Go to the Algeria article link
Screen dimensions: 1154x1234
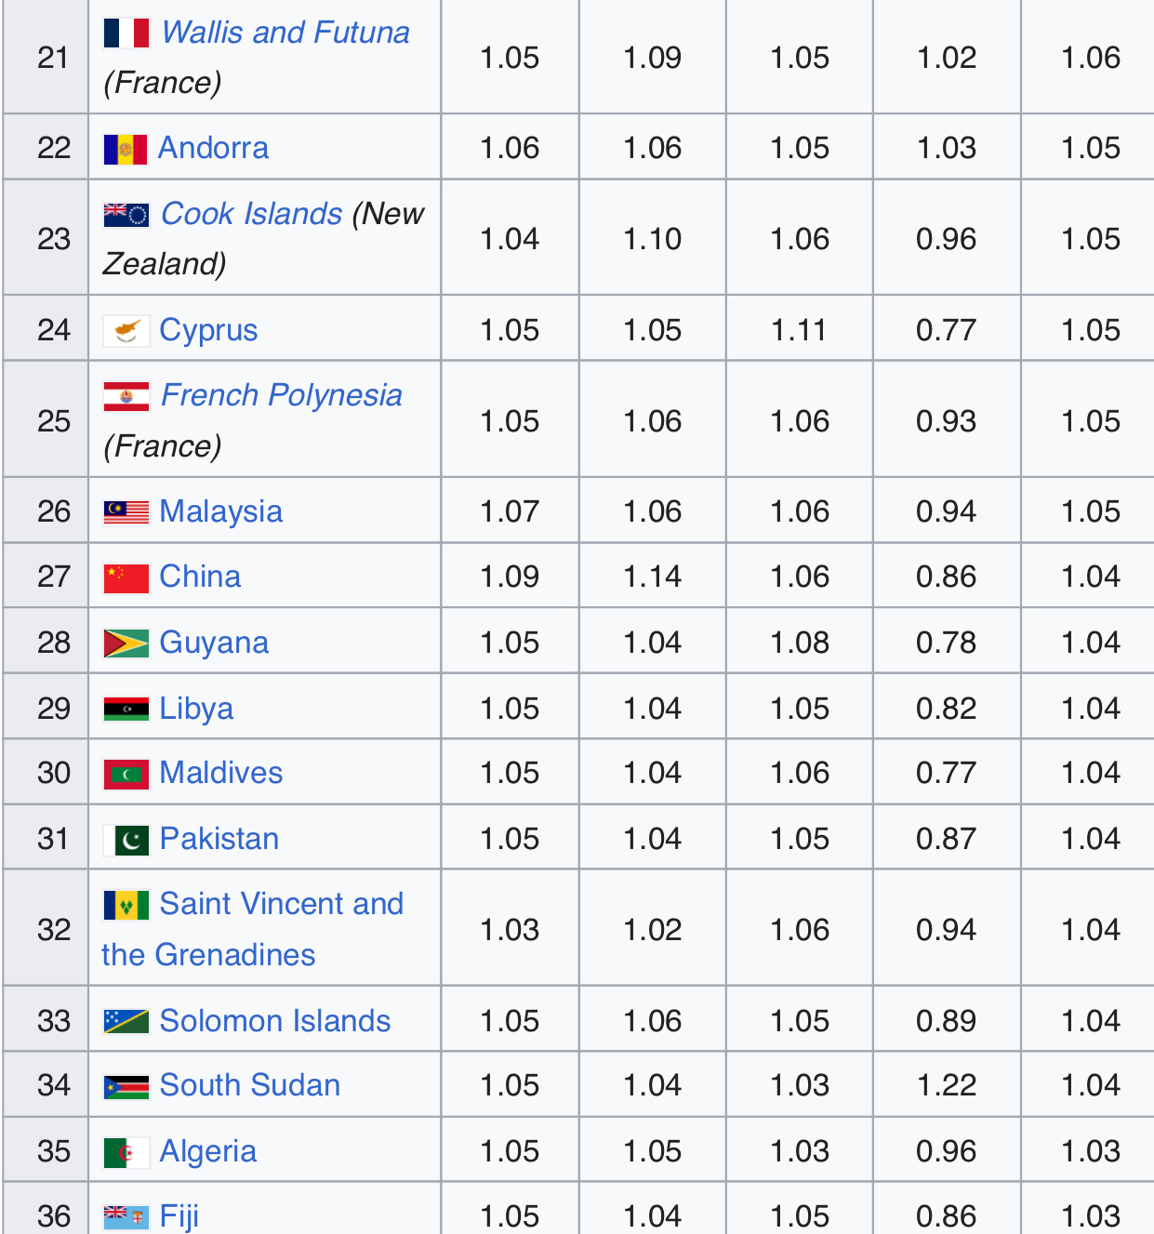(x=207, y=1151)
